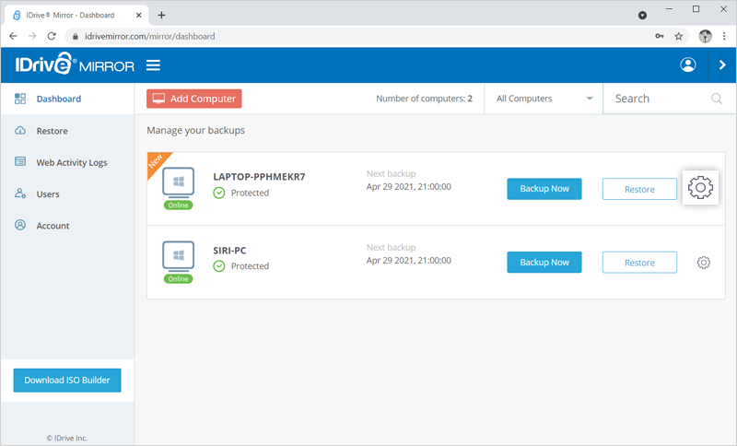Click the Add Computer button

click(194, 99)
